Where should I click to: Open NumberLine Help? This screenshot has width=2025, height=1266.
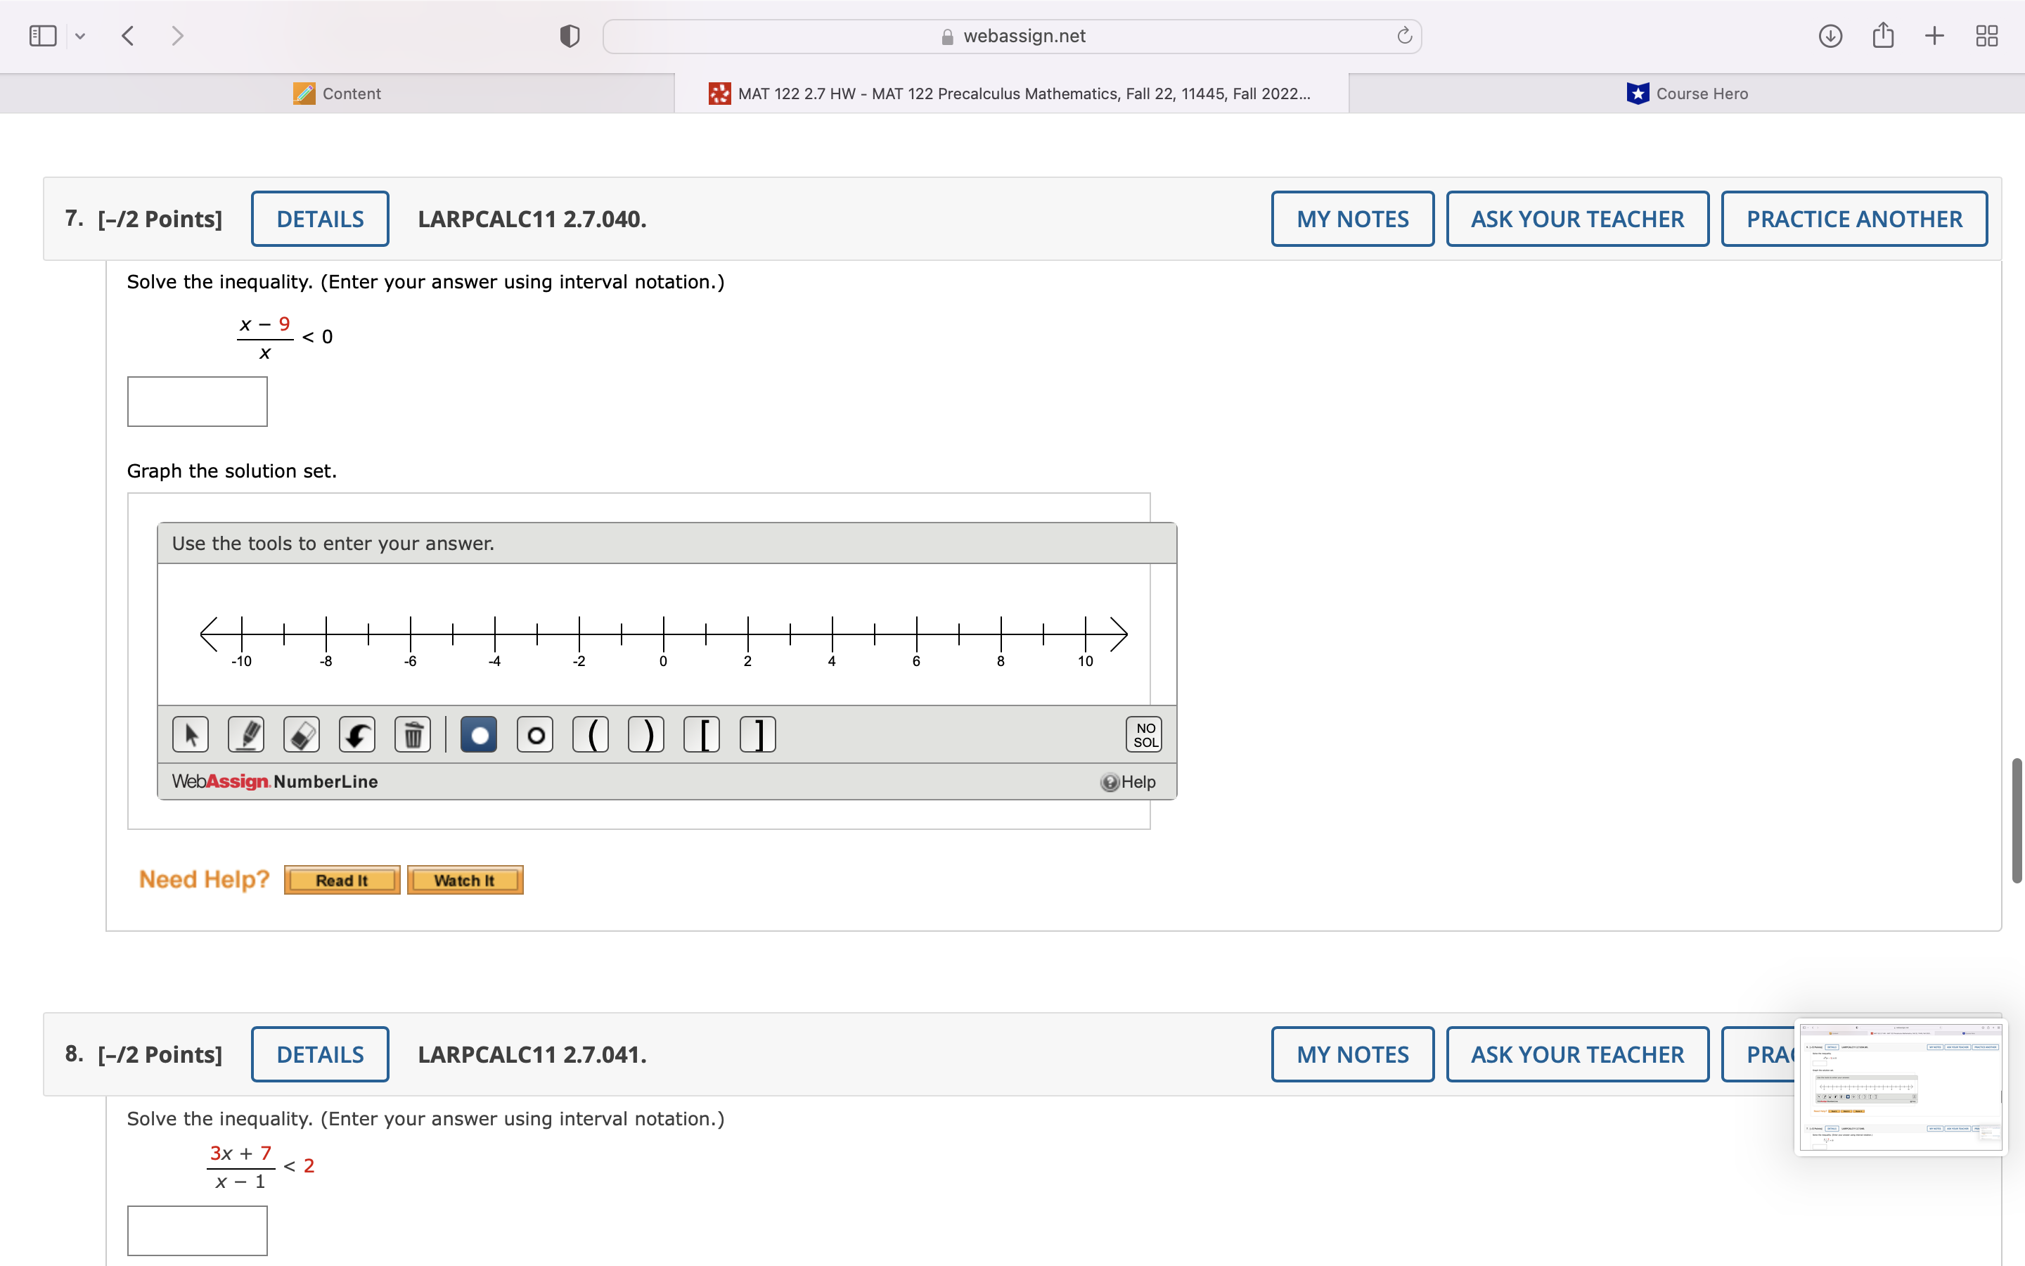click(x=1128, y=781)
